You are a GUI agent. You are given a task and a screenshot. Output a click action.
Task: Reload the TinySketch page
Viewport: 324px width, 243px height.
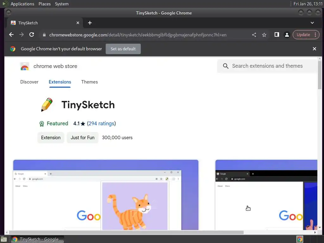32,35
